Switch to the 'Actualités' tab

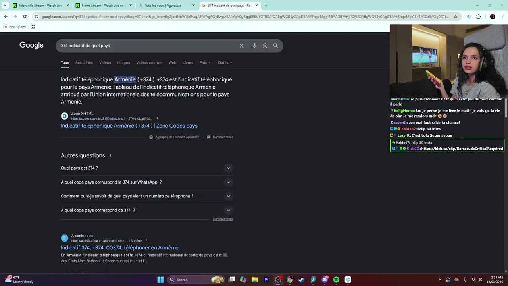pyautogui.click(x=84, y=62)
